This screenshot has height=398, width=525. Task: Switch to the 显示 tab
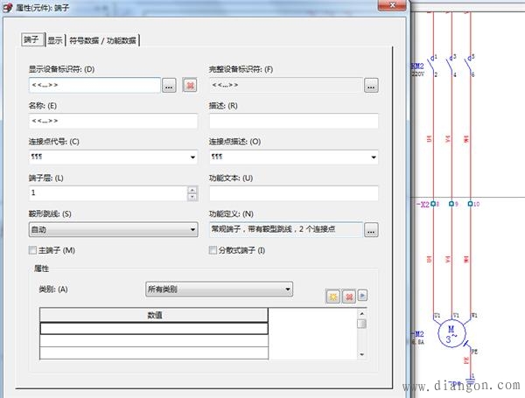[x=54, y=40]
